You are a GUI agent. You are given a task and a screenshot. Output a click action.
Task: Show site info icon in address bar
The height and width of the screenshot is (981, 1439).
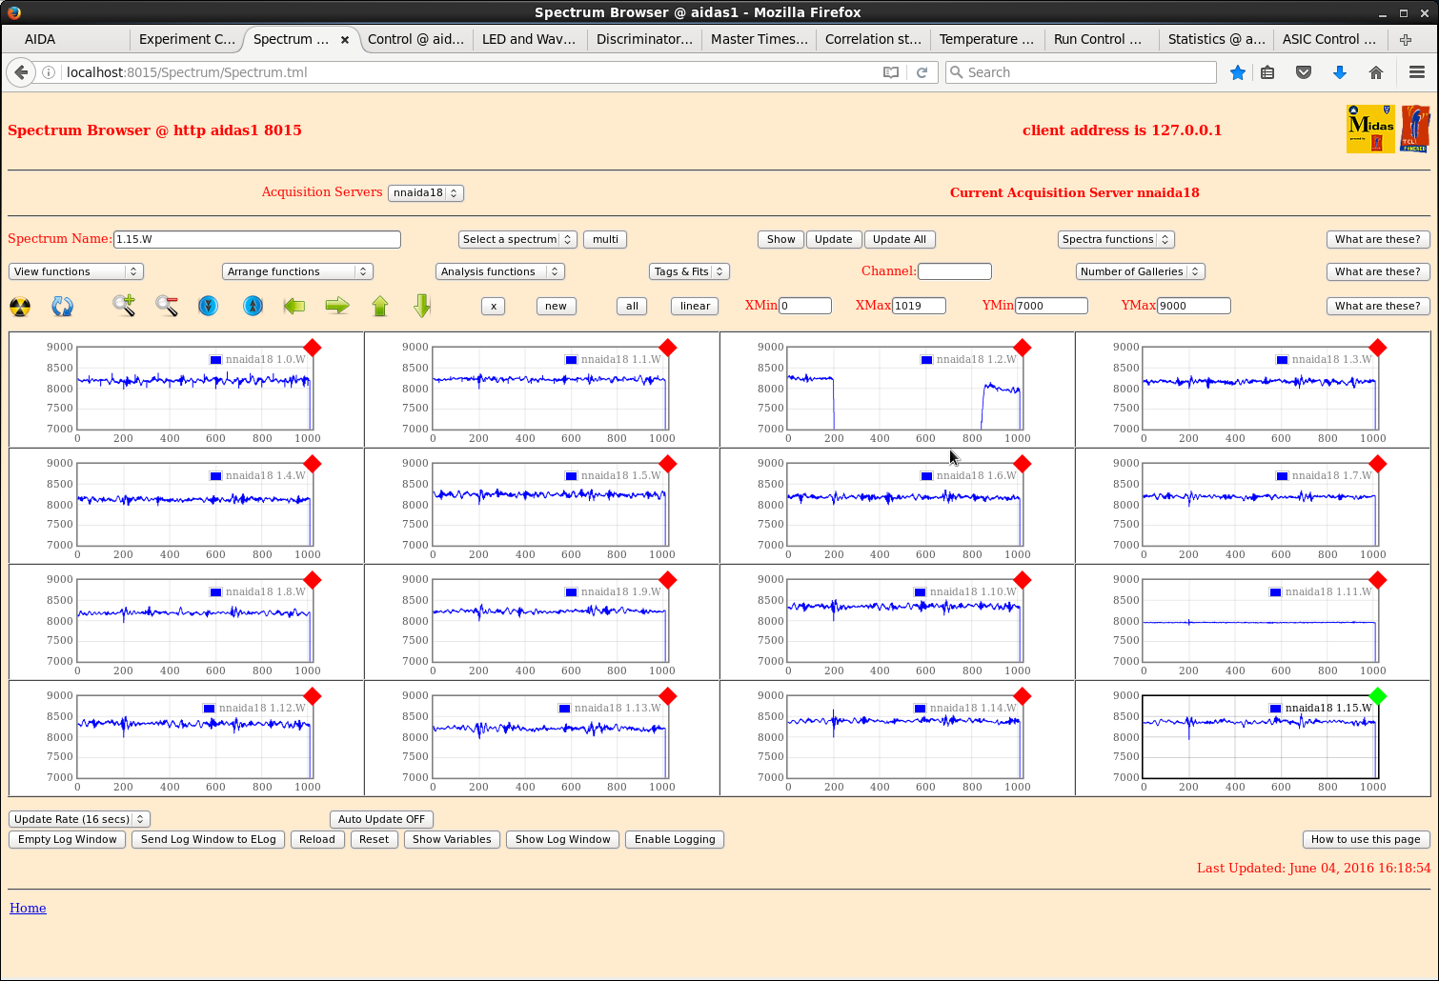48,72
